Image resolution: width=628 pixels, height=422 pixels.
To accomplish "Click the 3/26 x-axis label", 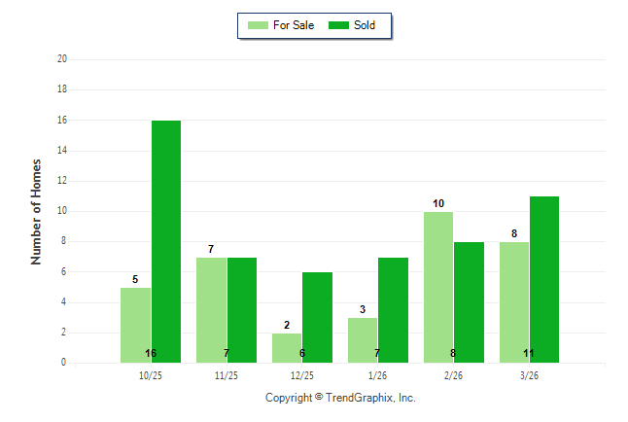I will pyautogui.click(x=530, y=375).
